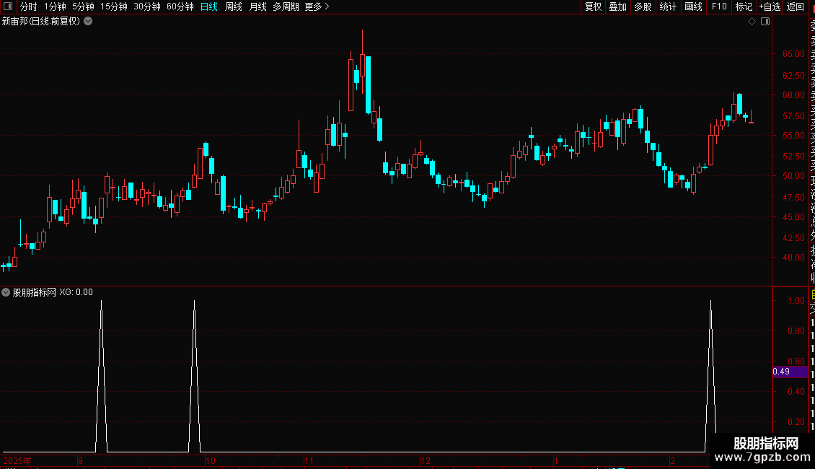Click month 10 on time axis
This screenshot has width=815, height=469.
coord(210,460)
